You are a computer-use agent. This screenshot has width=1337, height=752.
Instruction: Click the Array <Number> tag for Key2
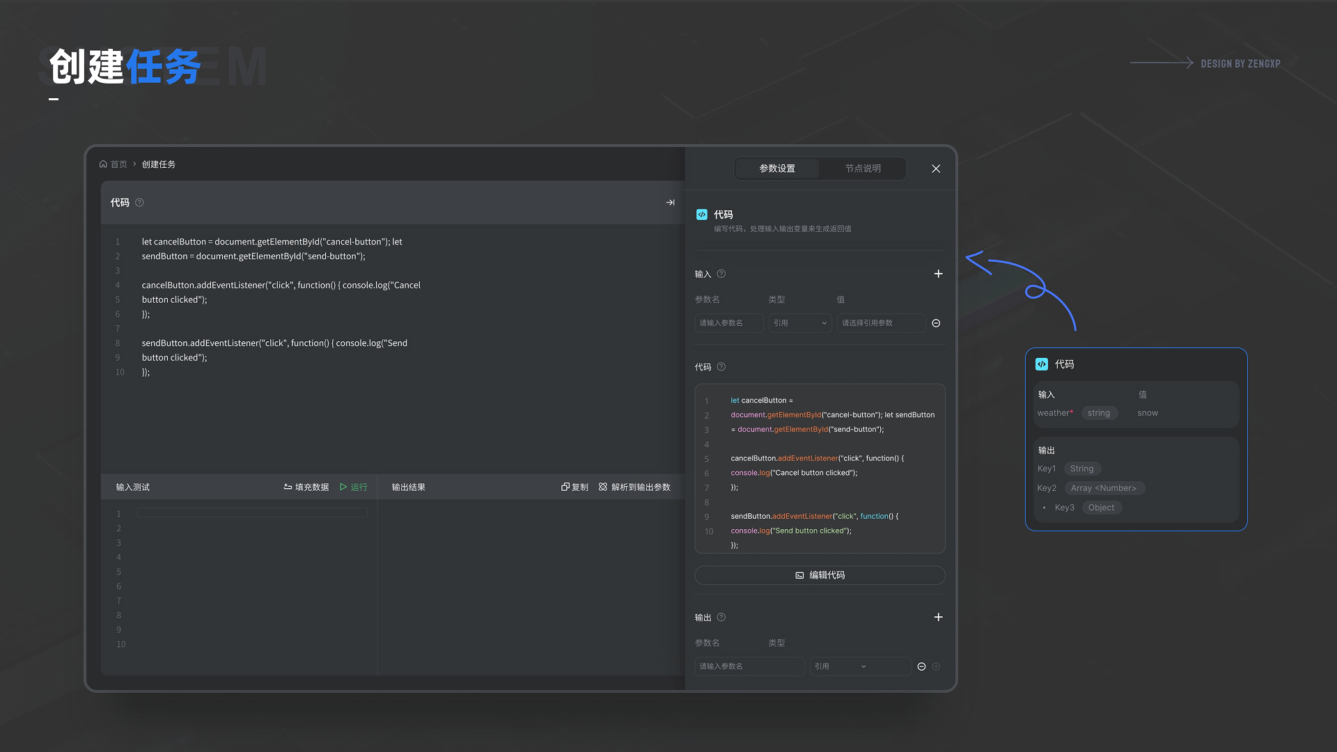click(x=1103, y=488)
